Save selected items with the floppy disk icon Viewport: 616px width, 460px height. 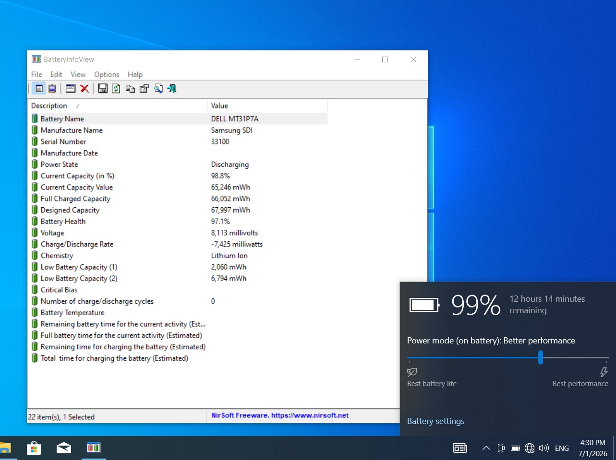(103, 88)
